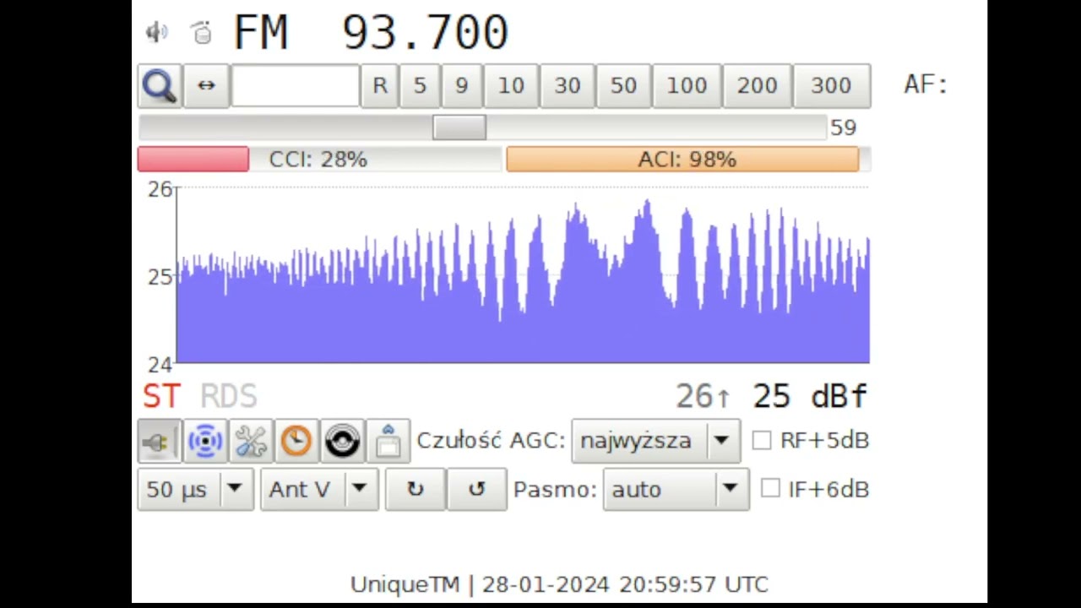The height and width of the screenshot is (608, 1081).
Task: Click the purple signal level graph
Action: point(523,275)
